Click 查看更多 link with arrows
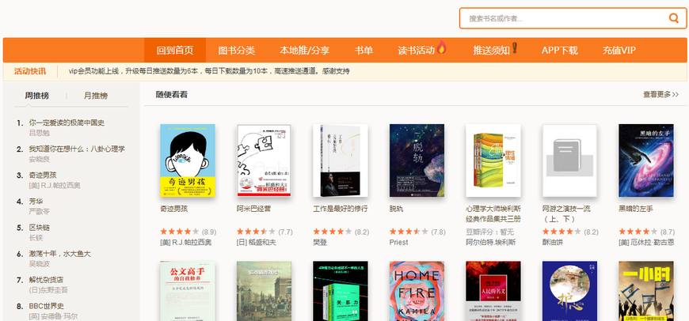Screen dimensions: 689x321 (x=660, y=94)
